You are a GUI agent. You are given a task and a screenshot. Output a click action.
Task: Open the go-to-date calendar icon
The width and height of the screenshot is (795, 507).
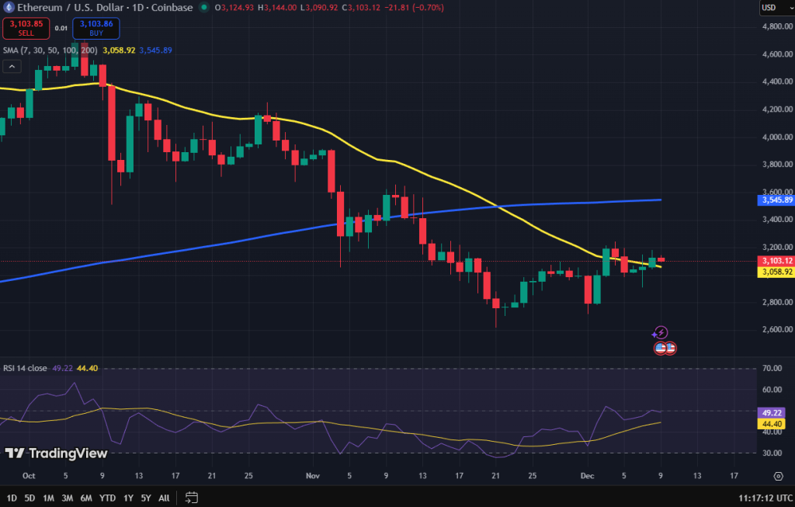(191, 498)
